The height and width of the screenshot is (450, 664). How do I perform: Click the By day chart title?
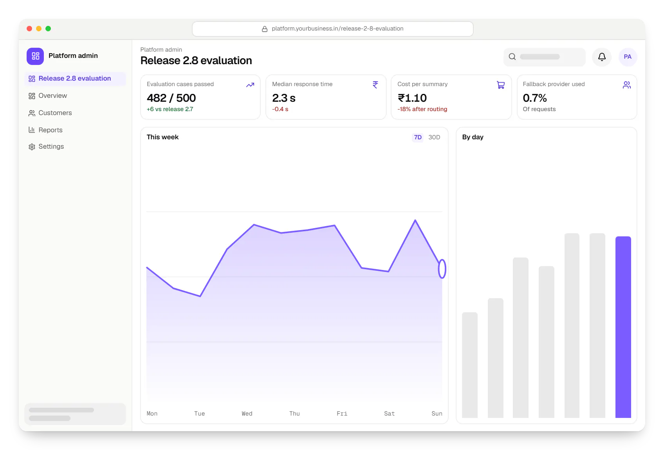pos(473,137)
